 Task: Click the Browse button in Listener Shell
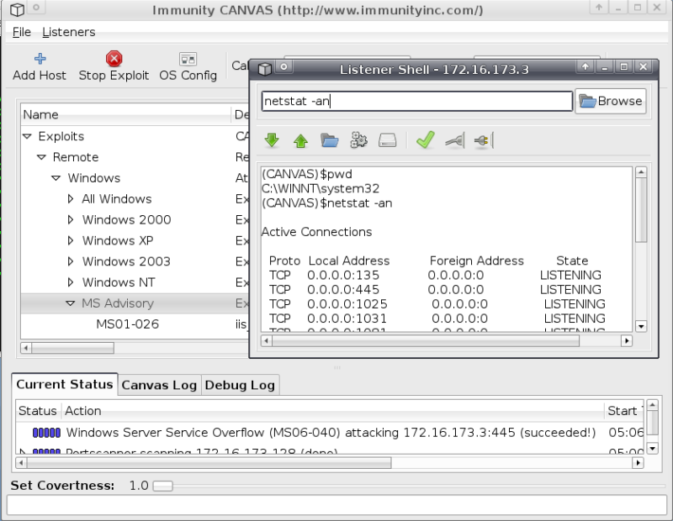(x=611, y=101)
